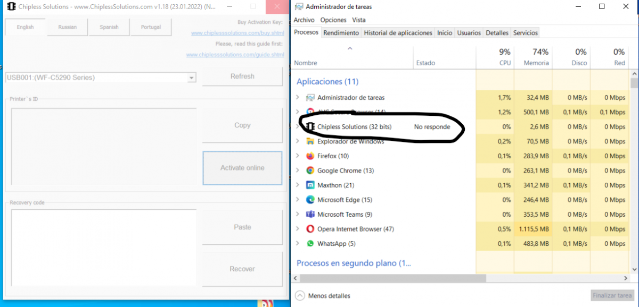
Task: Click the Chipless Solutions title bar icon
Action: (11, 7)
